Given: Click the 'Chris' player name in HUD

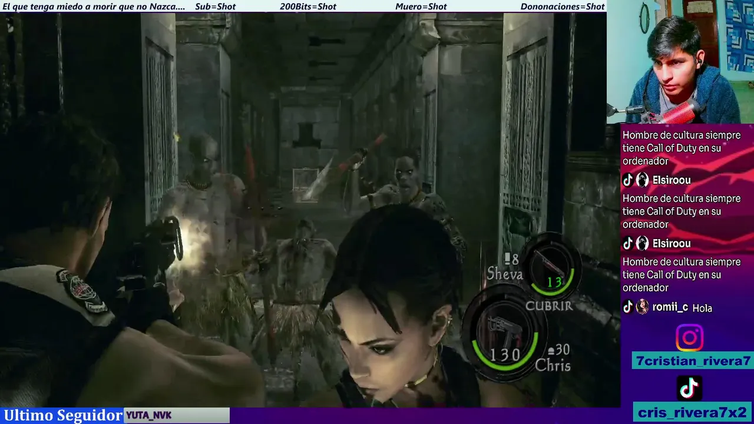Looking at the screenshot, I should 553,366.
